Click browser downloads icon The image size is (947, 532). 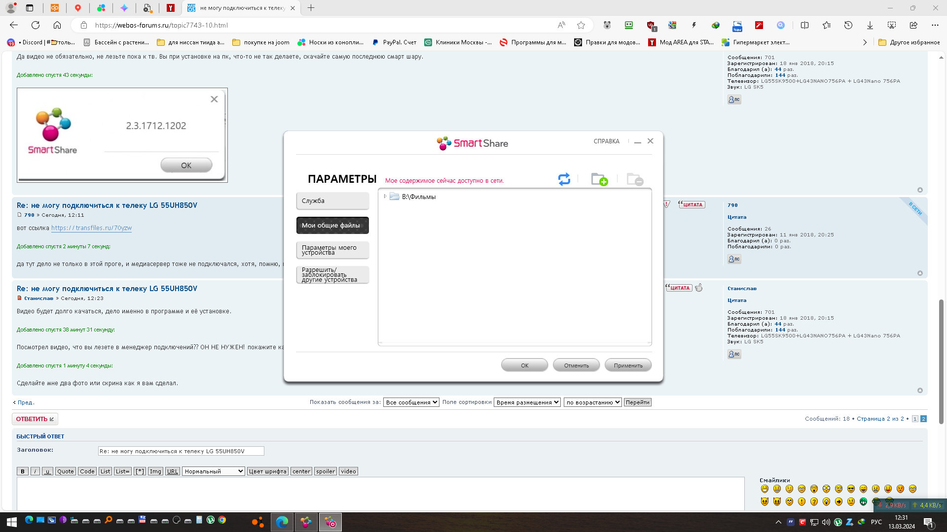click(870, 25)
